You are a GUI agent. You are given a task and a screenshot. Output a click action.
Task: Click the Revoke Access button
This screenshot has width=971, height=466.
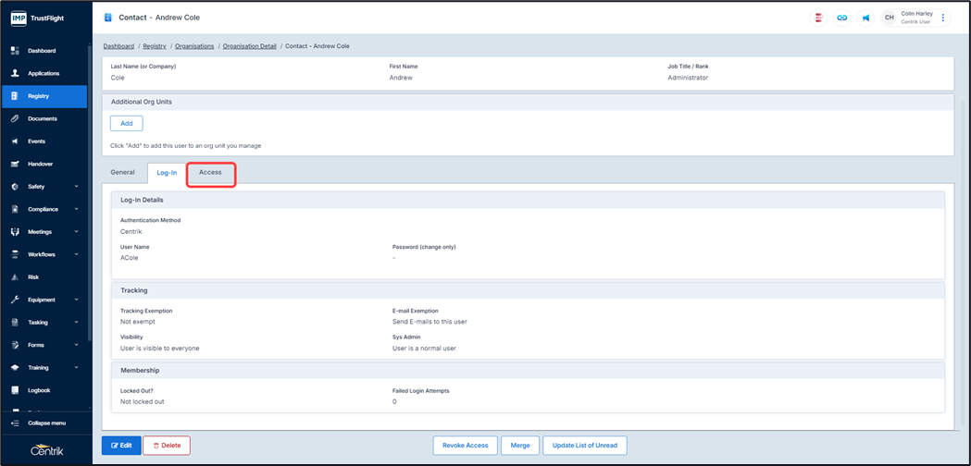pos(465,446)
